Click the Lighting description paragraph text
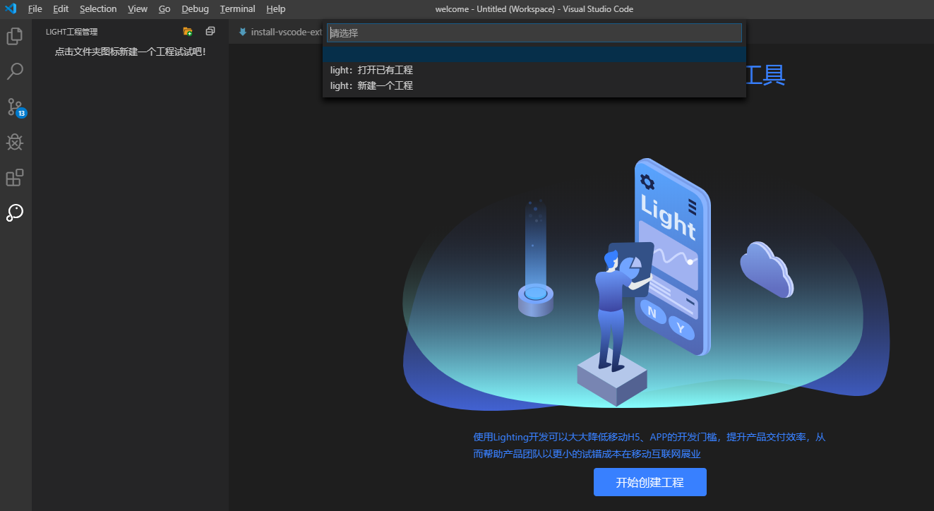The height and width of the screenshot is (511, 934). [x=649, y=445]
